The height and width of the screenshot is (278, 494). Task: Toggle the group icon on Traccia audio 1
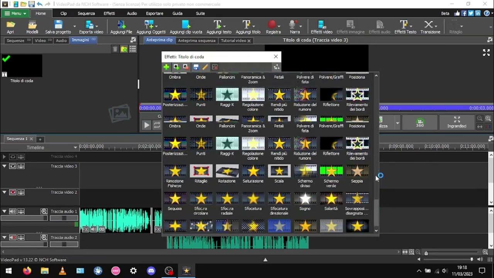[x=21, y=212]
